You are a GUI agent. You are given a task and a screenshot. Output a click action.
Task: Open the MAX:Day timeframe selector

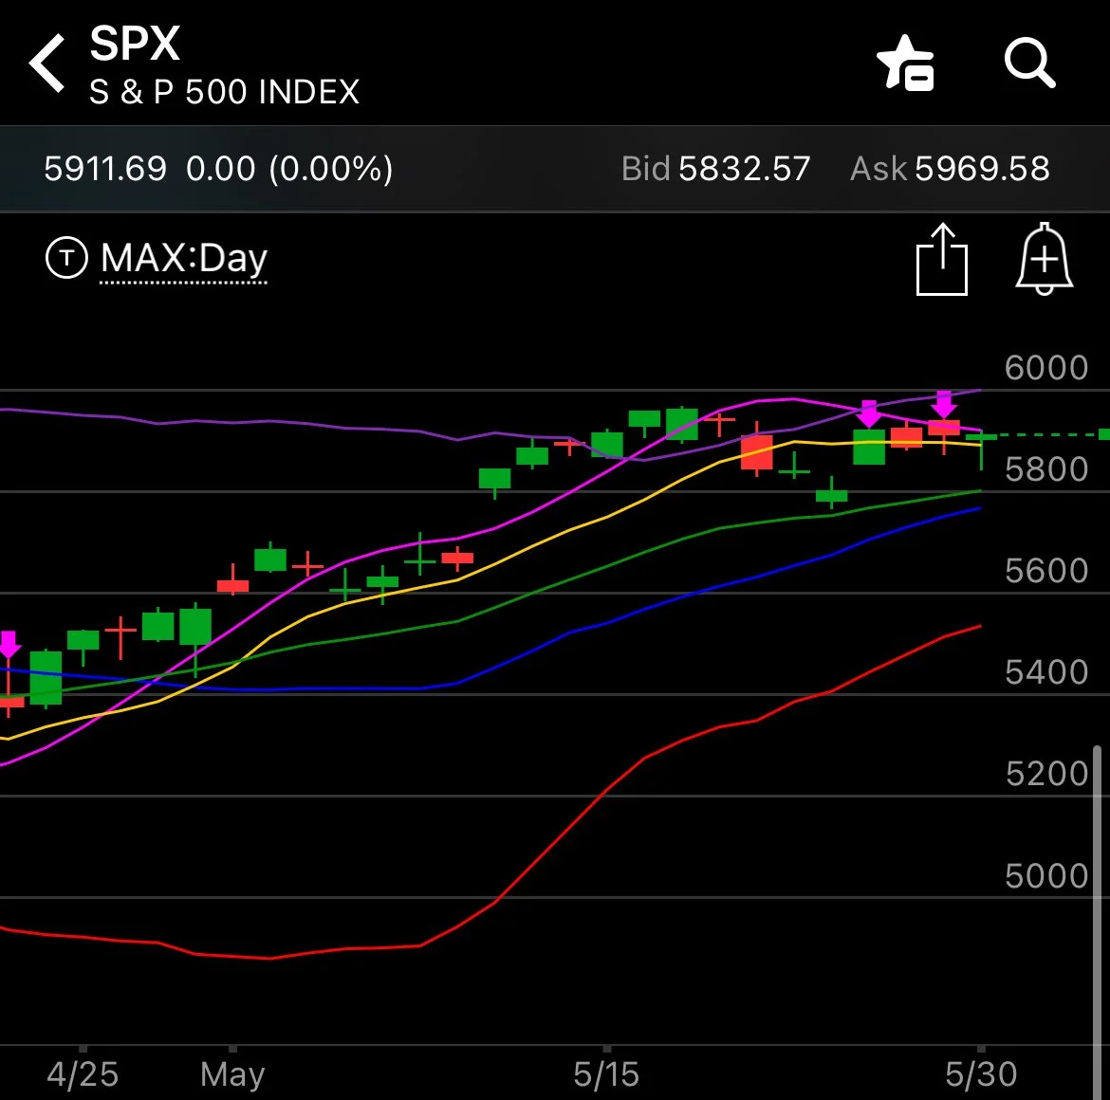[x=184, y=259]
